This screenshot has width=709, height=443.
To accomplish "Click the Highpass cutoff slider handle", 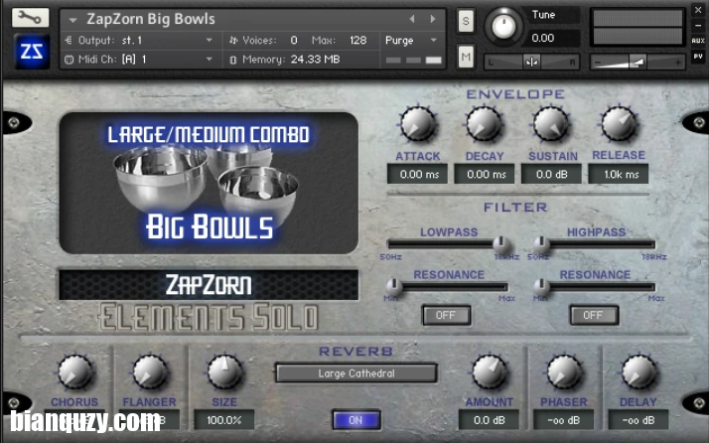I will [x=540, y=244].
